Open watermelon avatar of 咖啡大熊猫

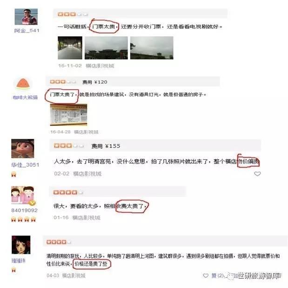[23, 84]
